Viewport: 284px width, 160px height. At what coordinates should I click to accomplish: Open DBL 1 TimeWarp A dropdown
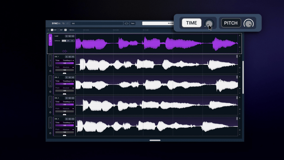(68, 60)
